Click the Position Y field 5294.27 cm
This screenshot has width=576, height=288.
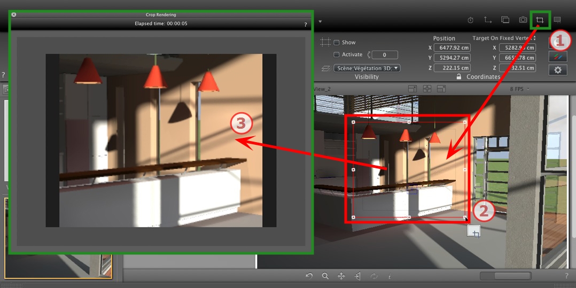452,58
